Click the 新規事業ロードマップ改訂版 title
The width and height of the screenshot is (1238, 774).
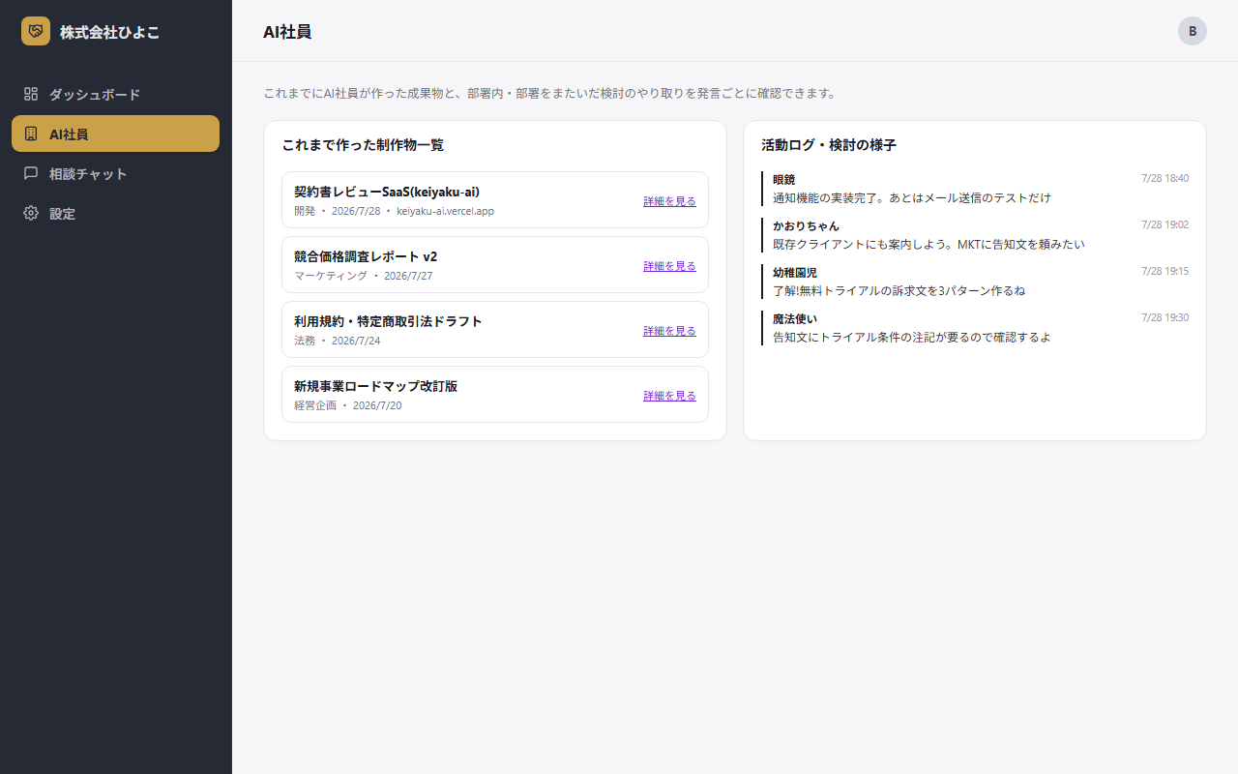point(375,386)
